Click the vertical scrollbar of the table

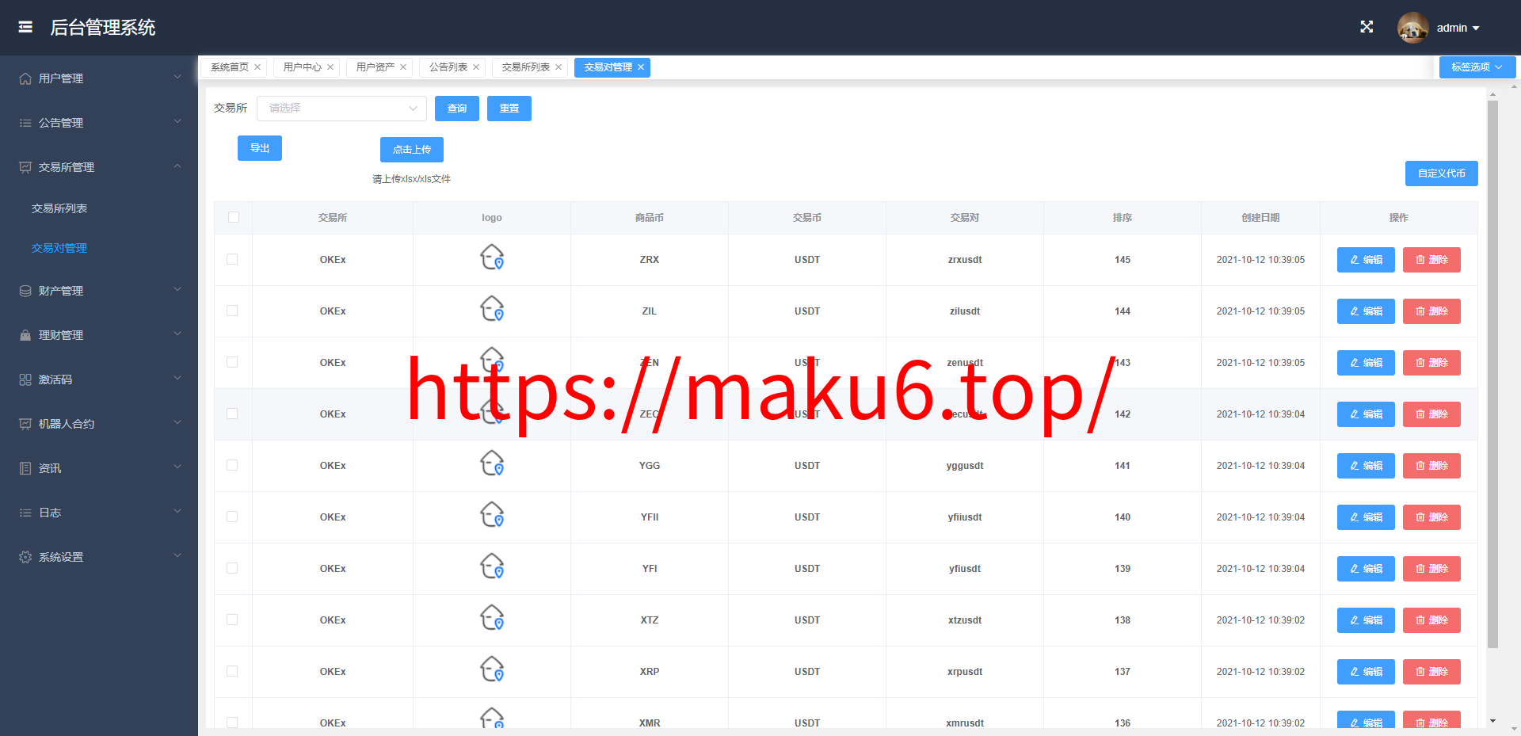1492,374
